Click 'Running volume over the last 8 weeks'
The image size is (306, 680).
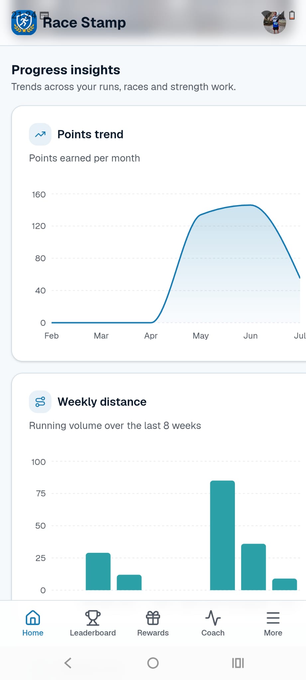point(115,426)
